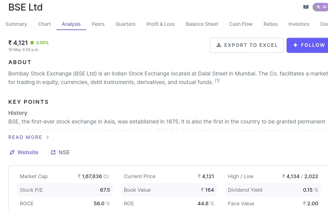Click the Dividend Yield value 0.15 %
The height and width of the screenshot is (210, 328).
point(310,190)
